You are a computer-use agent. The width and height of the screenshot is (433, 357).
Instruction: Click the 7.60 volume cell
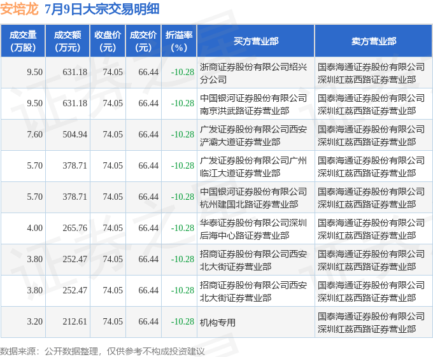click(x=35, y=135)
